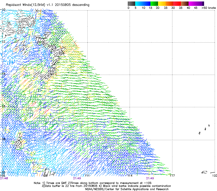The height and width of the screenshot is (191, 217).
Task: Click the gray 0-5 knots legend swatch
Action: click(x=131, y=4)
